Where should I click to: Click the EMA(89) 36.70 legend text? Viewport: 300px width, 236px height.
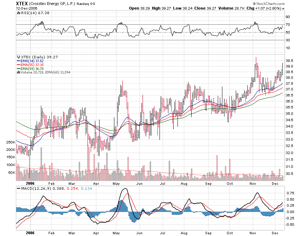(32, 69)
